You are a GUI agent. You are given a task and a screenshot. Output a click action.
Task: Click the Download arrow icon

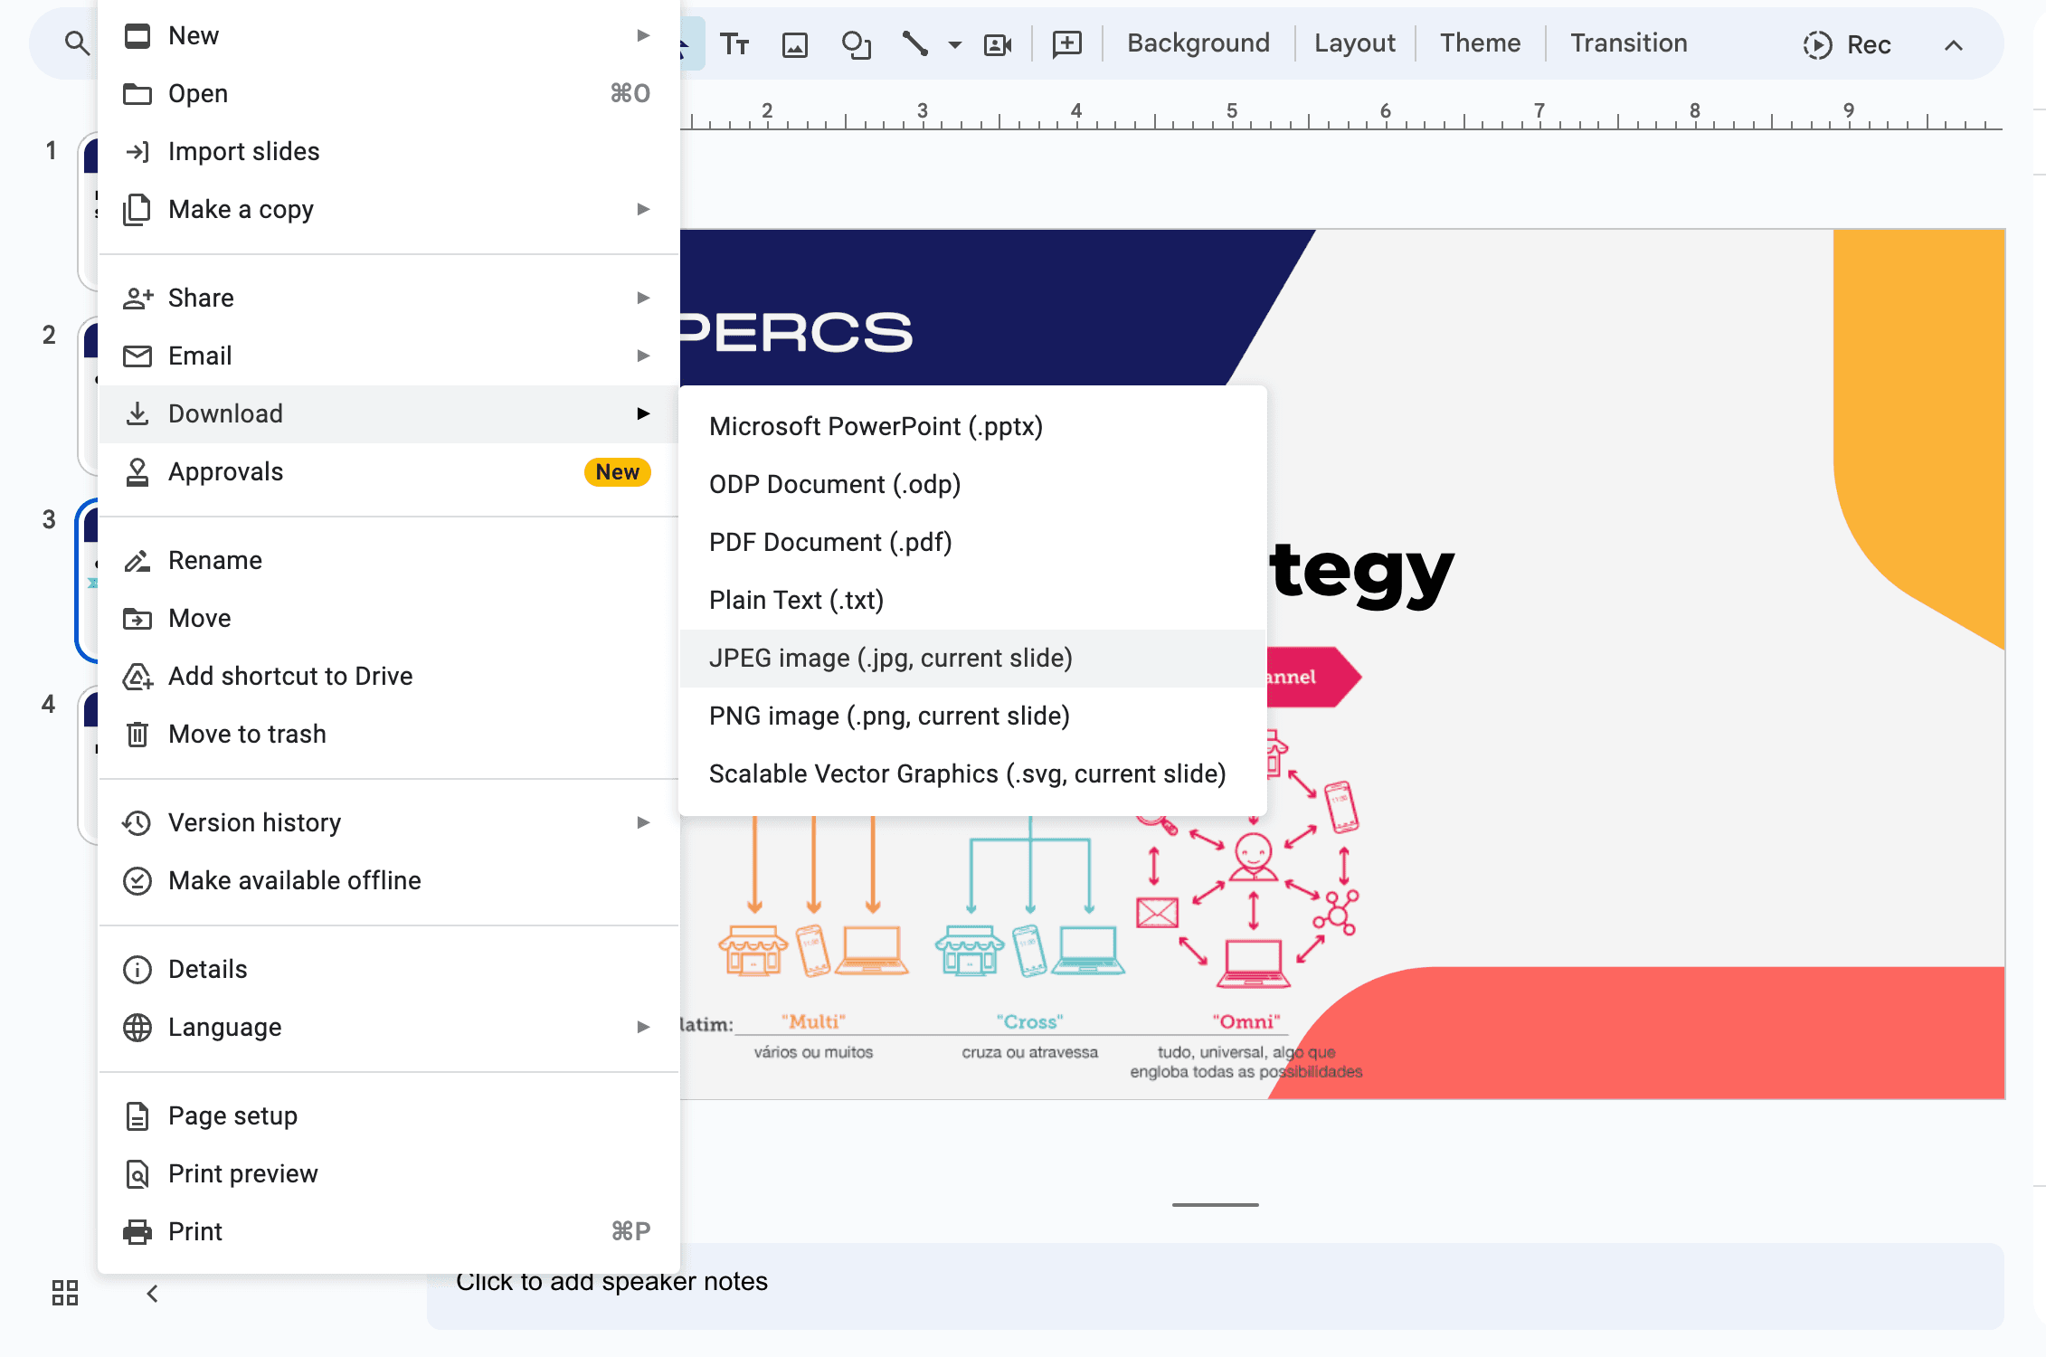tap(137, 413)
